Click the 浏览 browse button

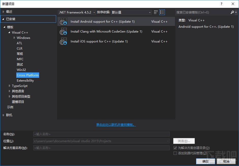coord(184,141)
